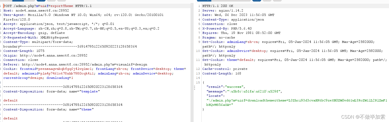Click the User-Agent Mozilla/5.0 header line
Image resolution: width=389 pixels, height=122 pixels.
[x=83, y=15]
